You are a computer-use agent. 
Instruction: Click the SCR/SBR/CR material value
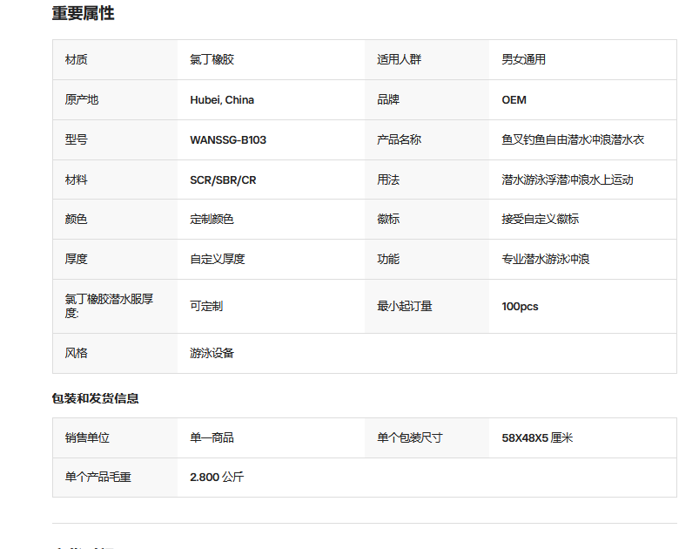[223, 180]
